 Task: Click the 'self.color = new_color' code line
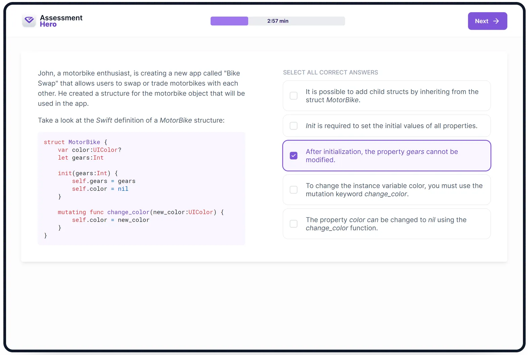[111, 220]
